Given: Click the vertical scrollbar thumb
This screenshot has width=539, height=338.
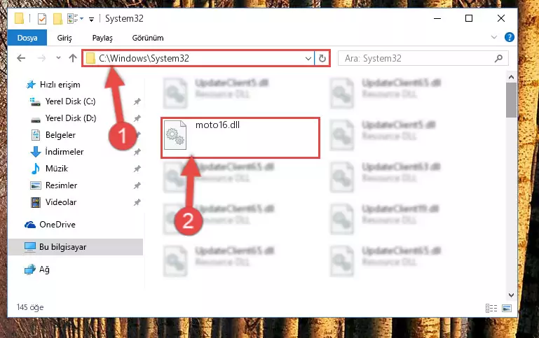Looking at the screenshot, I should [511, 100].
